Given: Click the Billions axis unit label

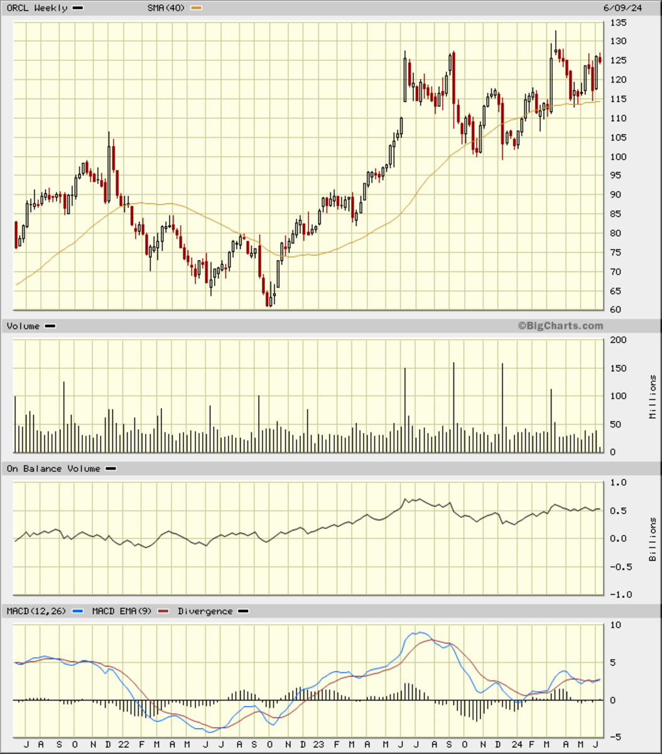Looking at the screenshot, I should coord(653,540).
